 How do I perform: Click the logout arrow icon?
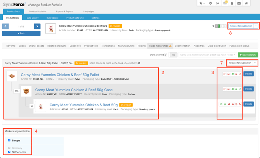tap(217, 3)
